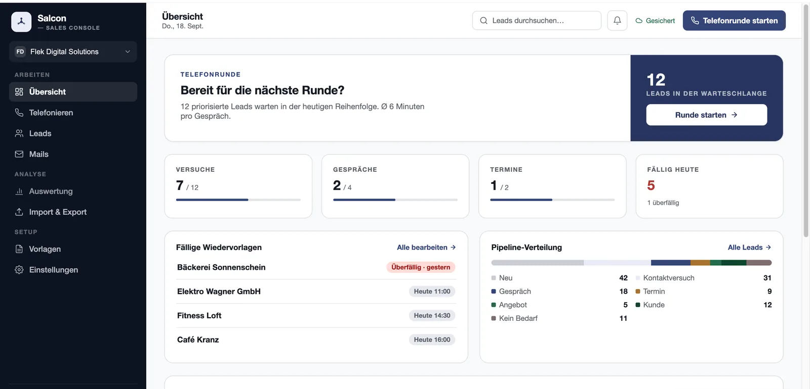
Task: Click the Salcon logo icon
Action: click(21, 22)
